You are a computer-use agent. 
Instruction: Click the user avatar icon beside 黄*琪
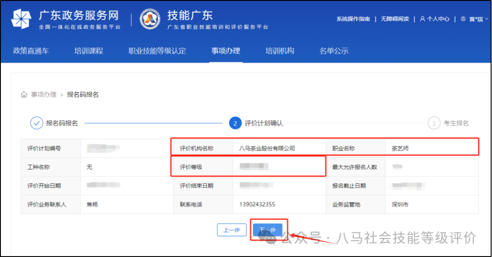click(463, 19)
